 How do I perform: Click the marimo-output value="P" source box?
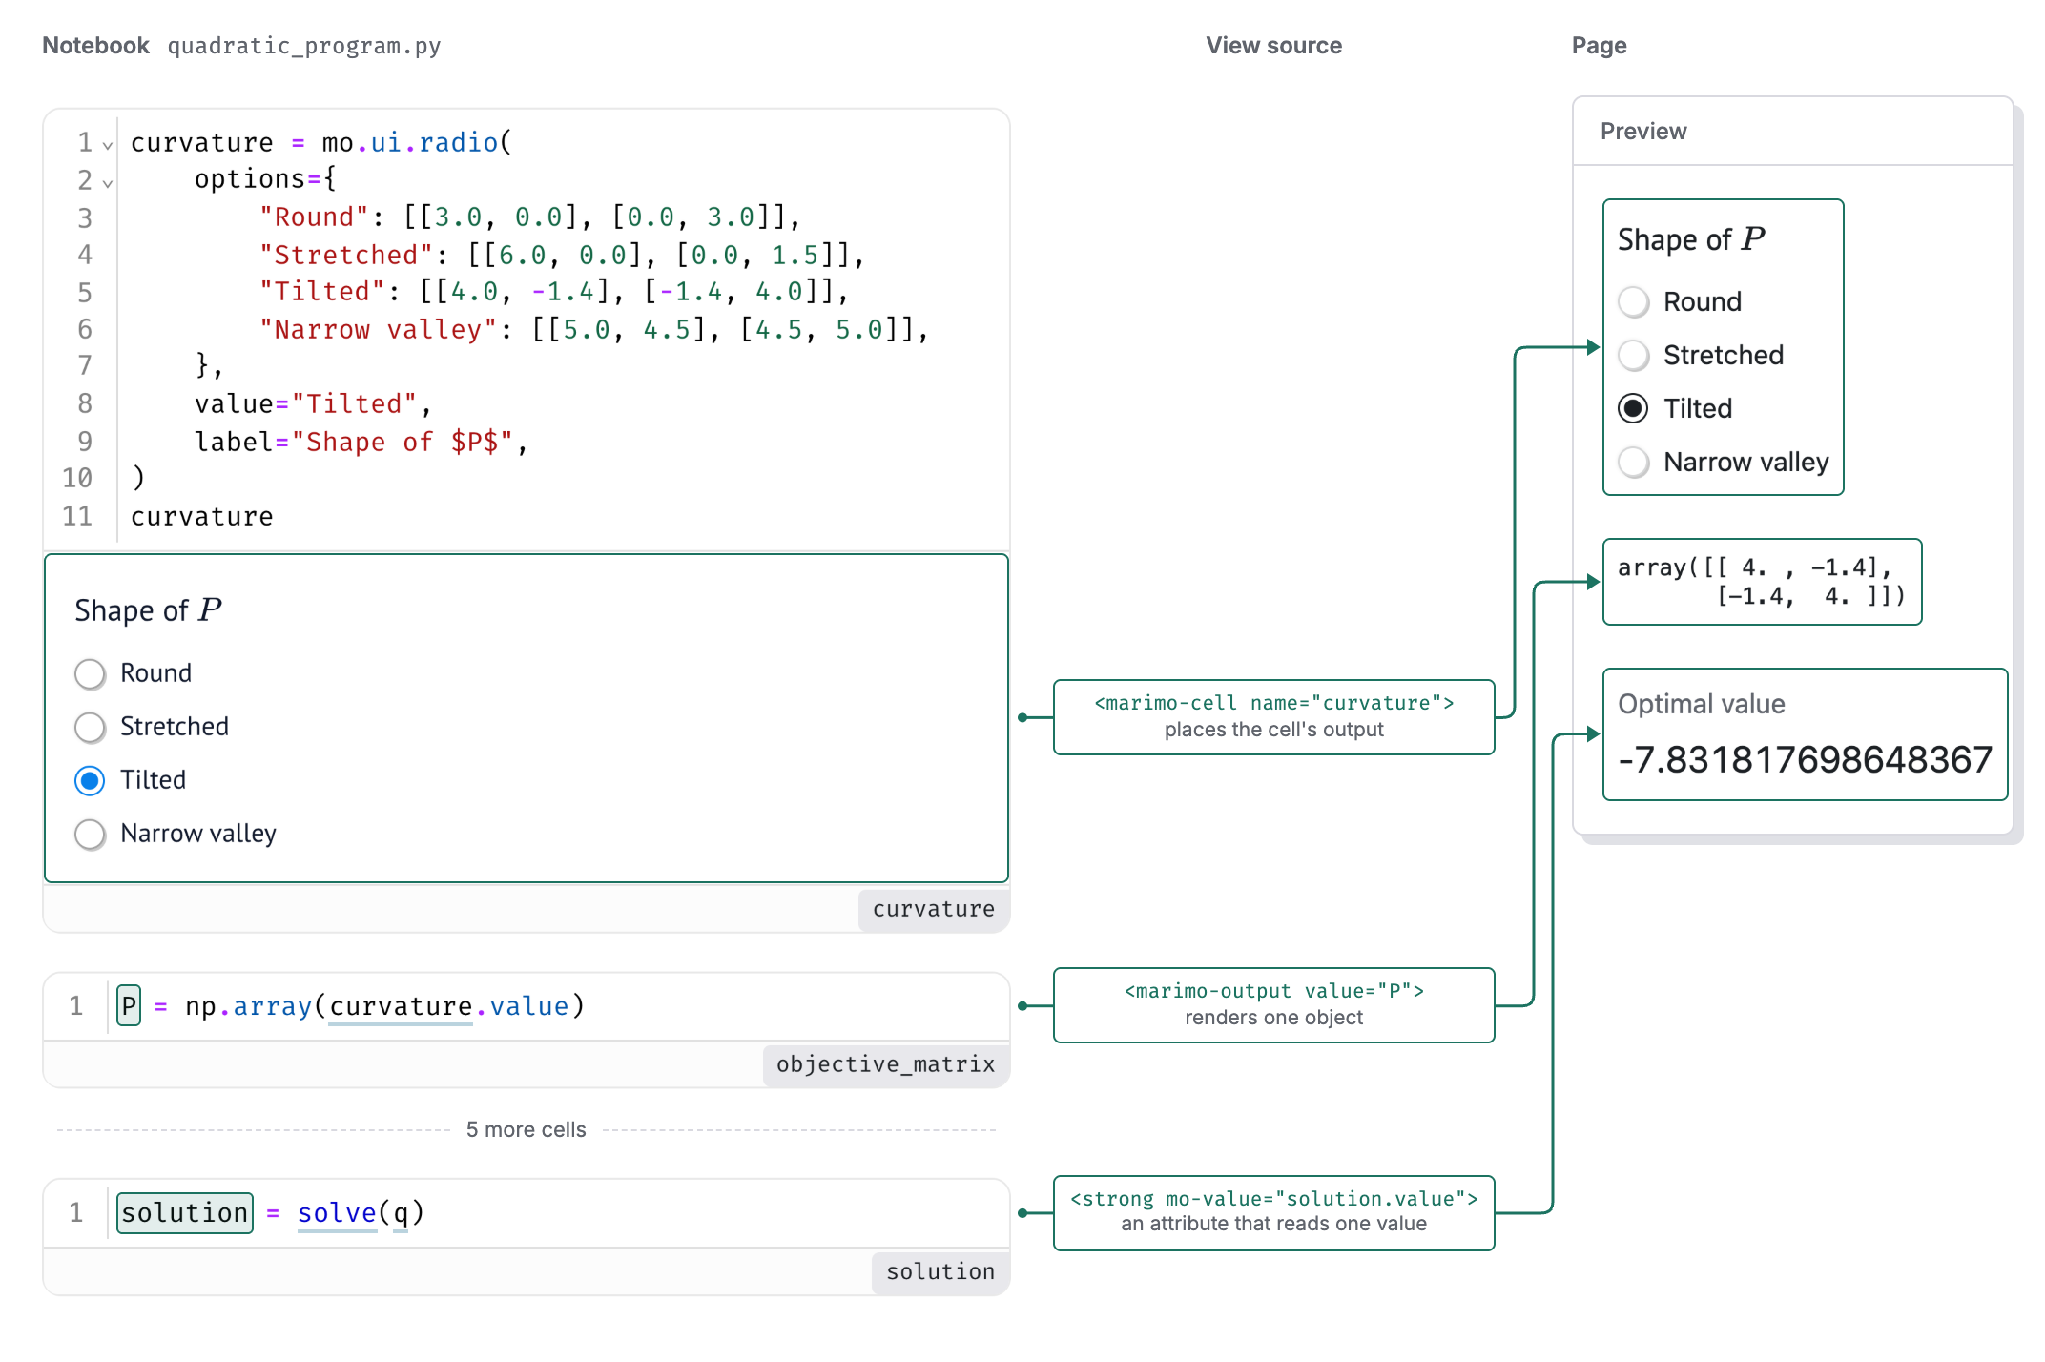(1273, 1005)
